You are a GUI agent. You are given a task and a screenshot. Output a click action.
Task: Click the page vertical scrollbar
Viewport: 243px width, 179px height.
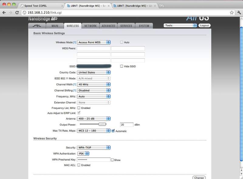(241, 94)
